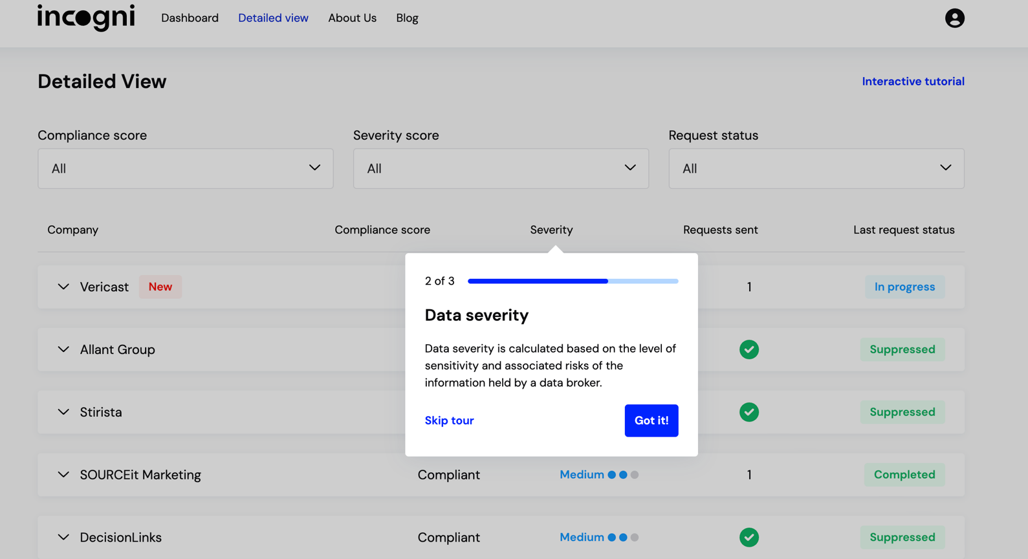Click the tour progress bar
This screenshot has height=559, width=1028.
[x=573, y=281]
